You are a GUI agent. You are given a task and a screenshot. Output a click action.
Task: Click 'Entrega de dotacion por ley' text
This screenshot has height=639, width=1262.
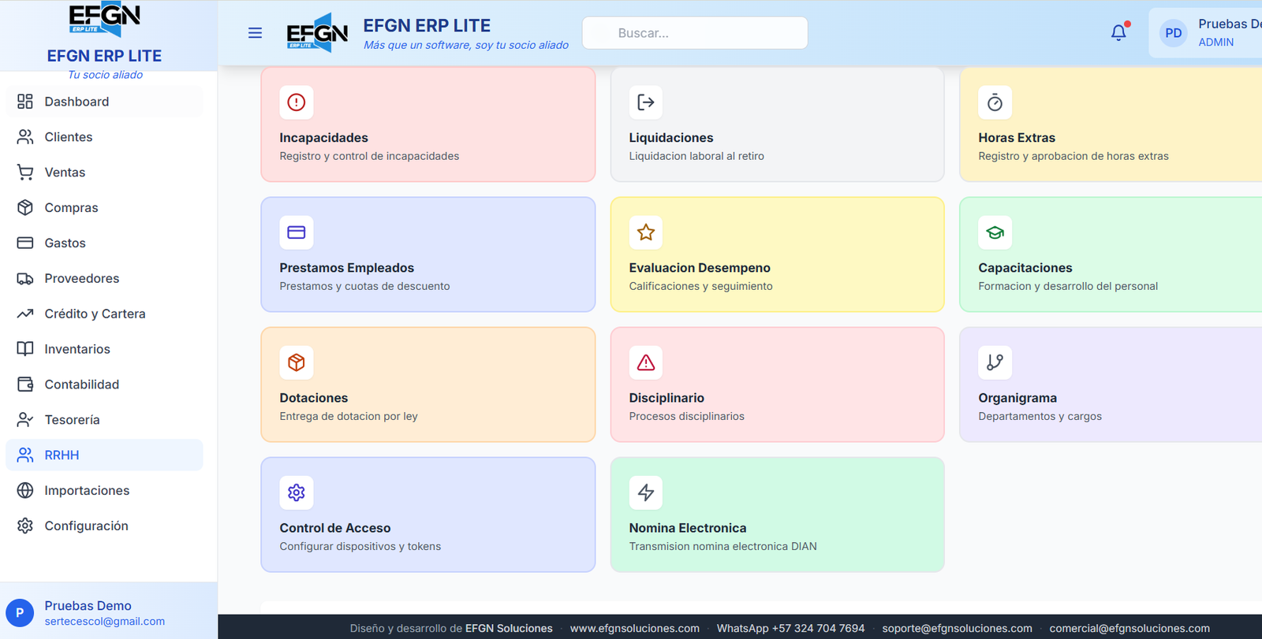click(349, 416)
